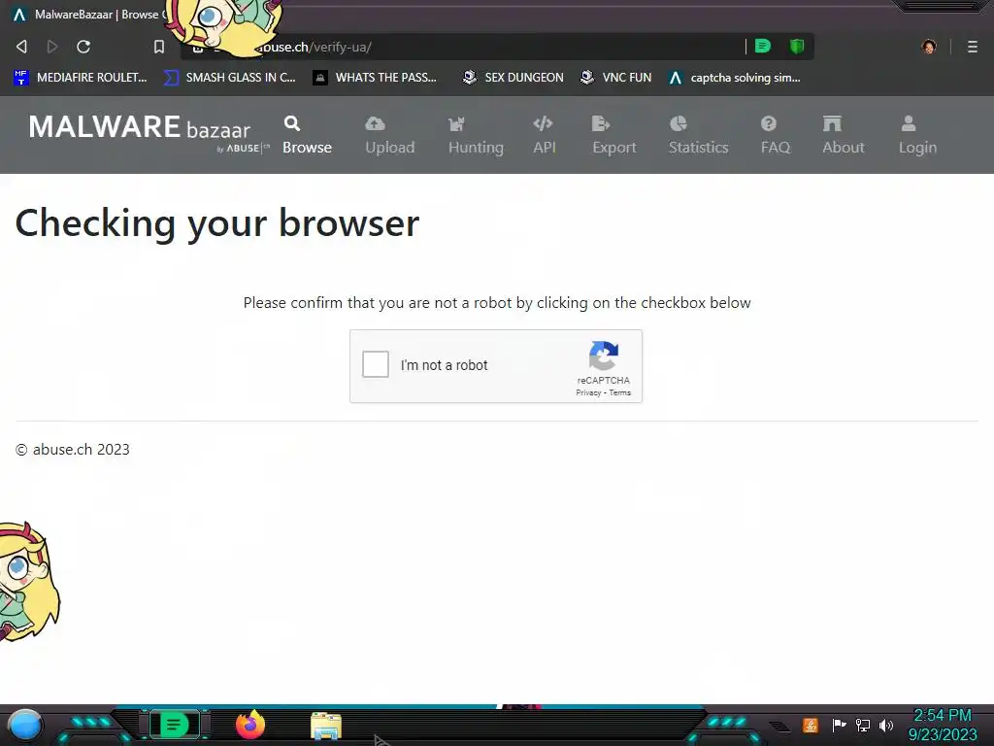The image size is (994, 746).
Task: Open the captcha solving sim... bookmark
Action: pyautogui.click(x=735, y=78)
